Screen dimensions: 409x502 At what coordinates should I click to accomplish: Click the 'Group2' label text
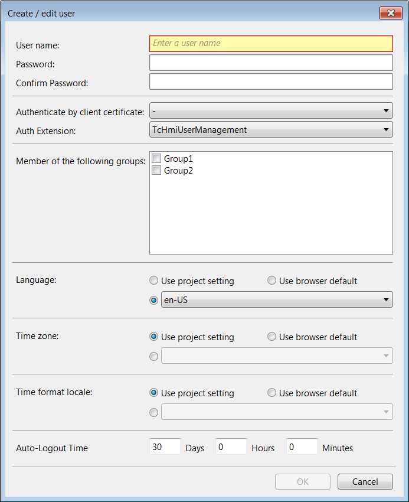178,170
